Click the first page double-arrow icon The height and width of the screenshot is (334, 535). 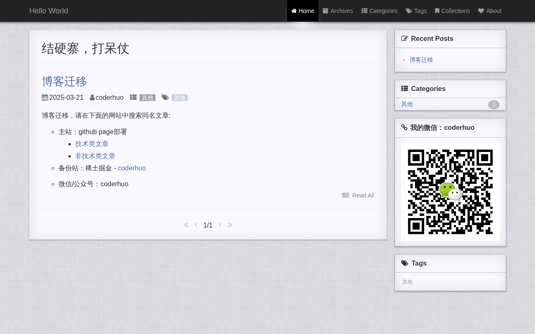coord(186,225)
